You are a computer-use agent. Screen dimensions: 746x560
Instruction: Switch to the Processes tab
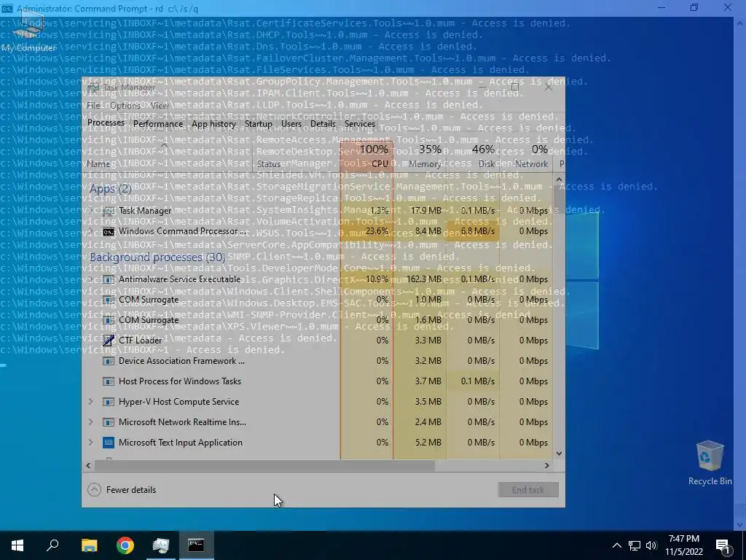(x=106, y=122)
